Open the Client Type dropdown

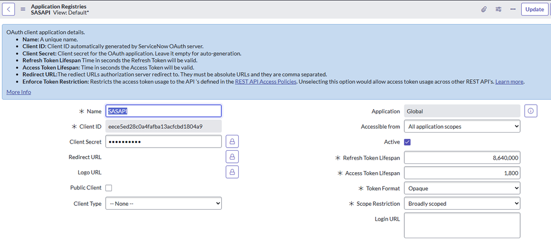[x=163, y=204]
